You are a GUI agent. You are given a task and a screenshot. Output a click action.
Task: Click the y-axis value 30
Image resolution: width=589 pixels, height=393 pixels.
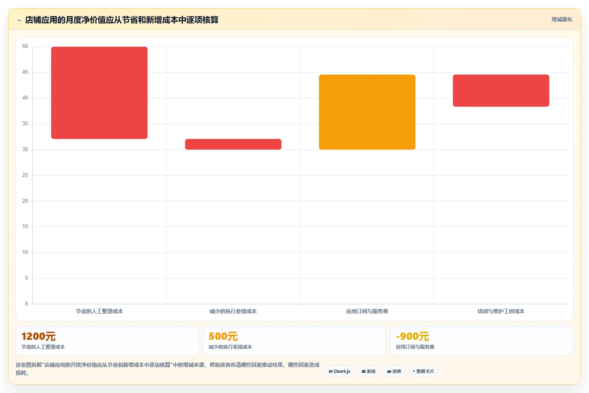tap(25, 150)
